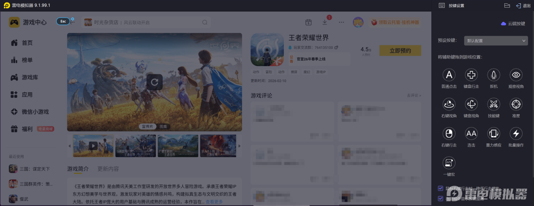Click the keyboard icon beside 按键设置
Viewport: 534px width, 206px height.
coord(441,5)
